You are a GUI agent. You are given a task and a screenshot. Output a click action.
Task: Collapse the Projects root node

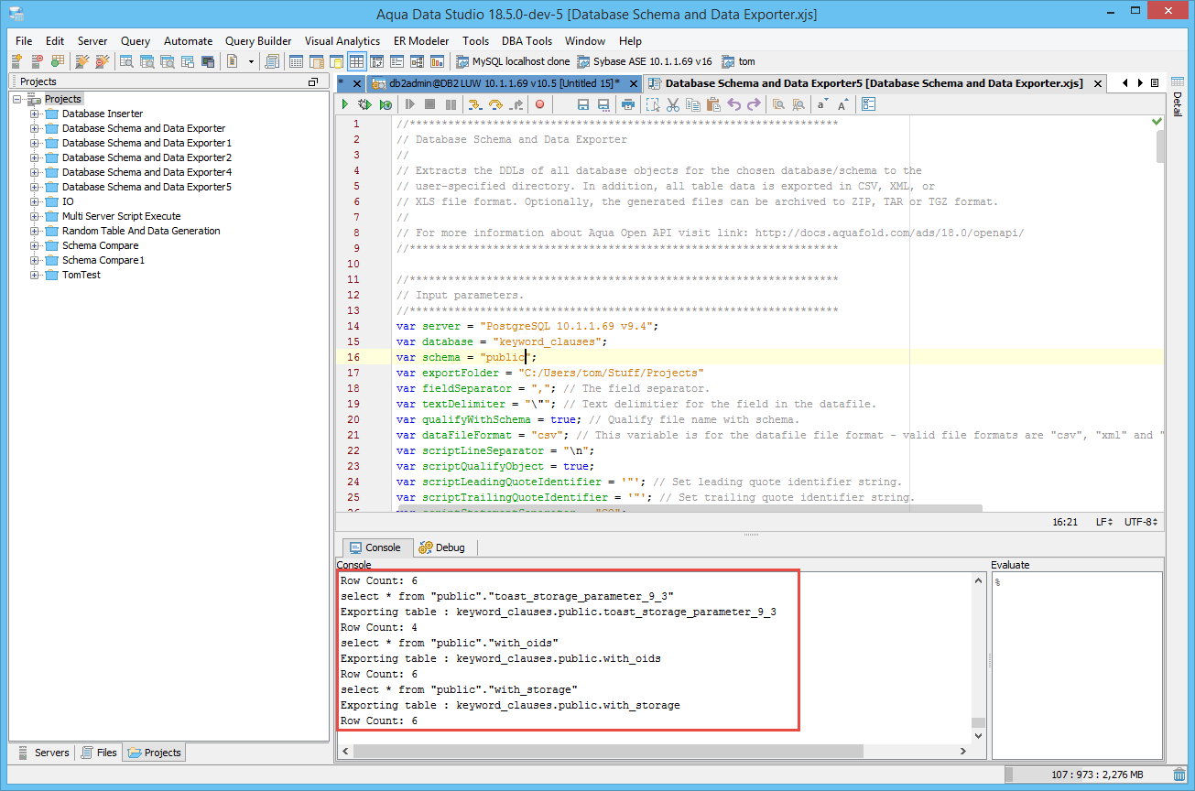tap(17, 99)
